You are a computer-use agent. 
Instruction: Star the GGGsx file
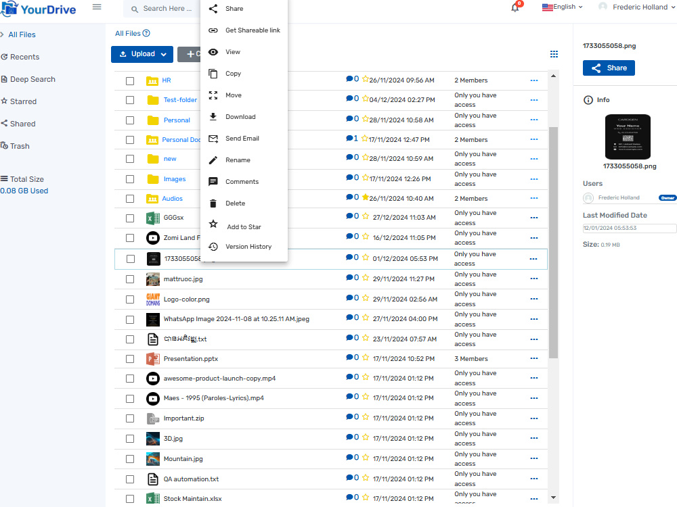tap(366, 216)
